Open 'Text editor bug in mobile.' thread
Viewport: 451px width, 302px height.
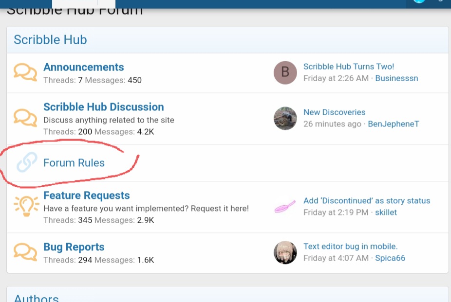pos(351,247)
